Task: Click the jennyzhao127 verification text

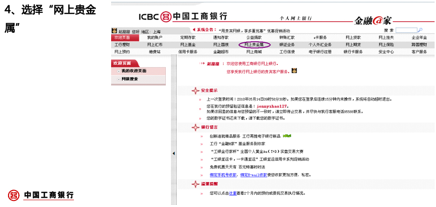Action: coord(272,106)
